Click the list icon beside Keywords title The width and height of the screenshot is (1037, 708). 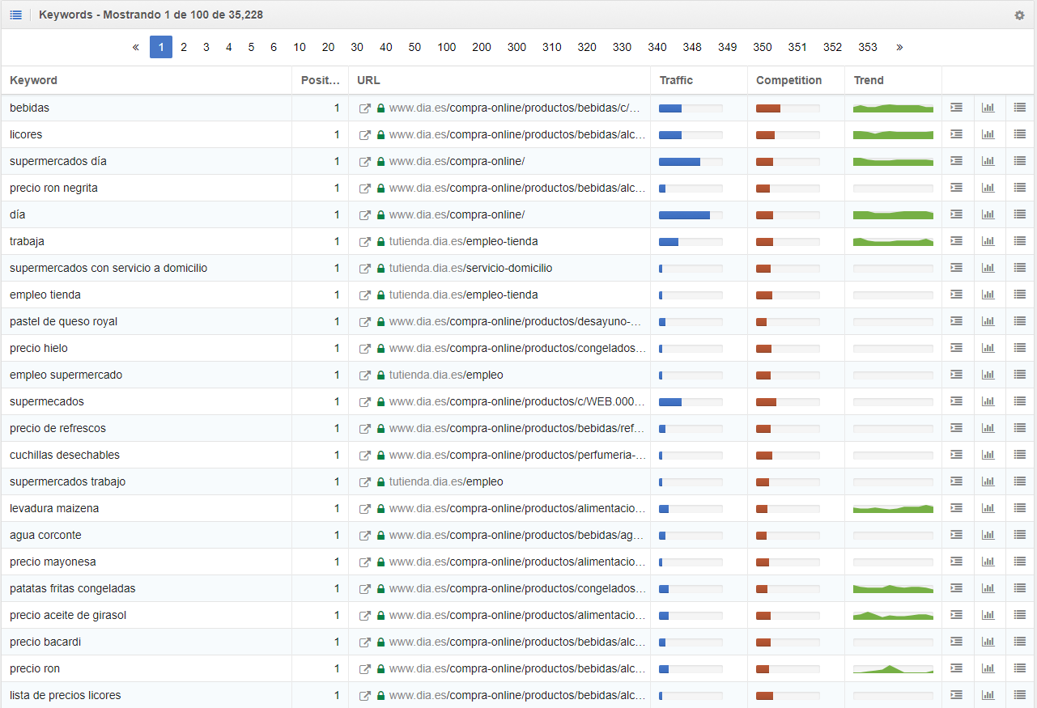click(x=15, y=15)
